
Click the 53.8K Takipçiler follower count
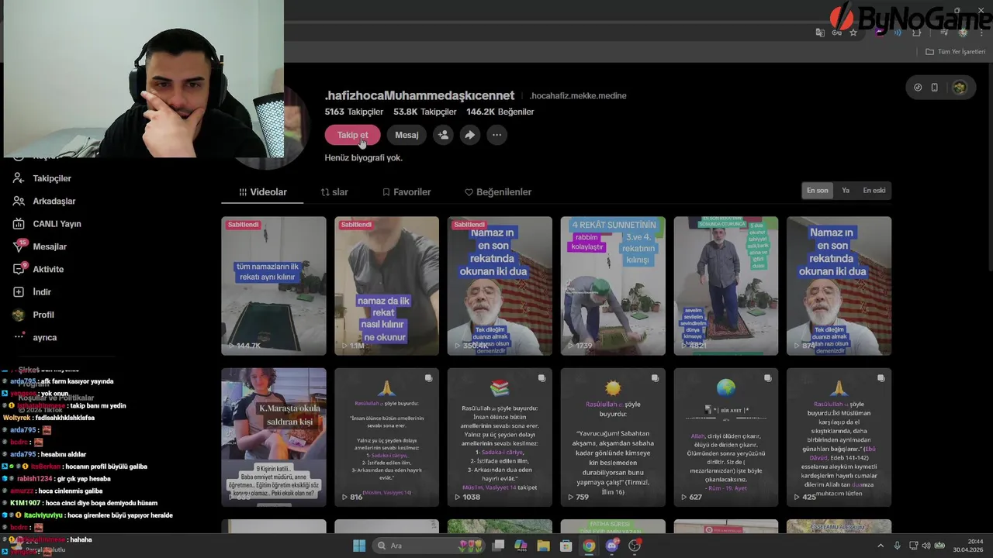coord(425,112)
